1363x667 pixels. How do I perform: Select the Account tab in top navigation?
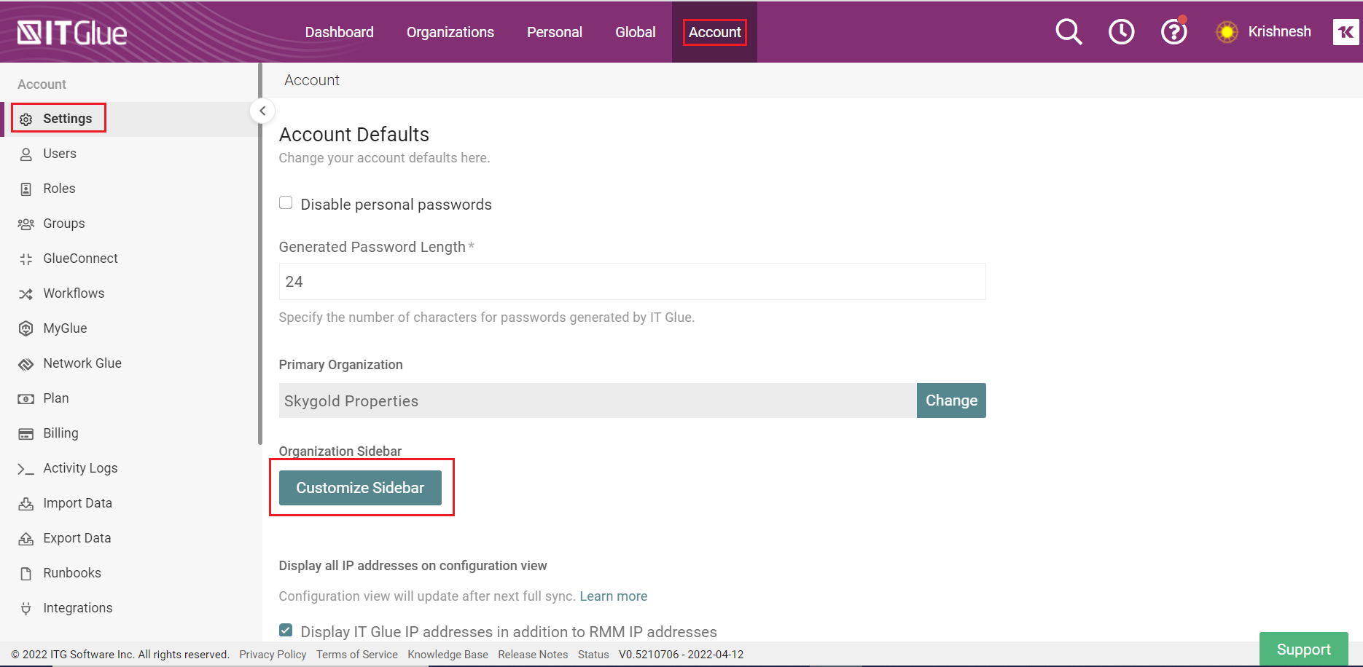[x=714, y=32]
